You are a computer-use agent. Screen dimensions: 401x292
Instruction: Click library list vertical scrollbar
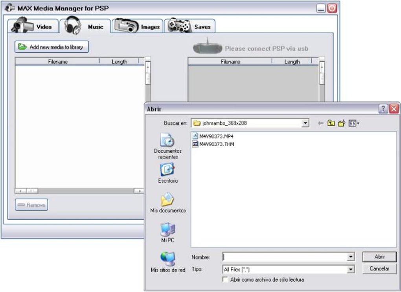(148, 79)
